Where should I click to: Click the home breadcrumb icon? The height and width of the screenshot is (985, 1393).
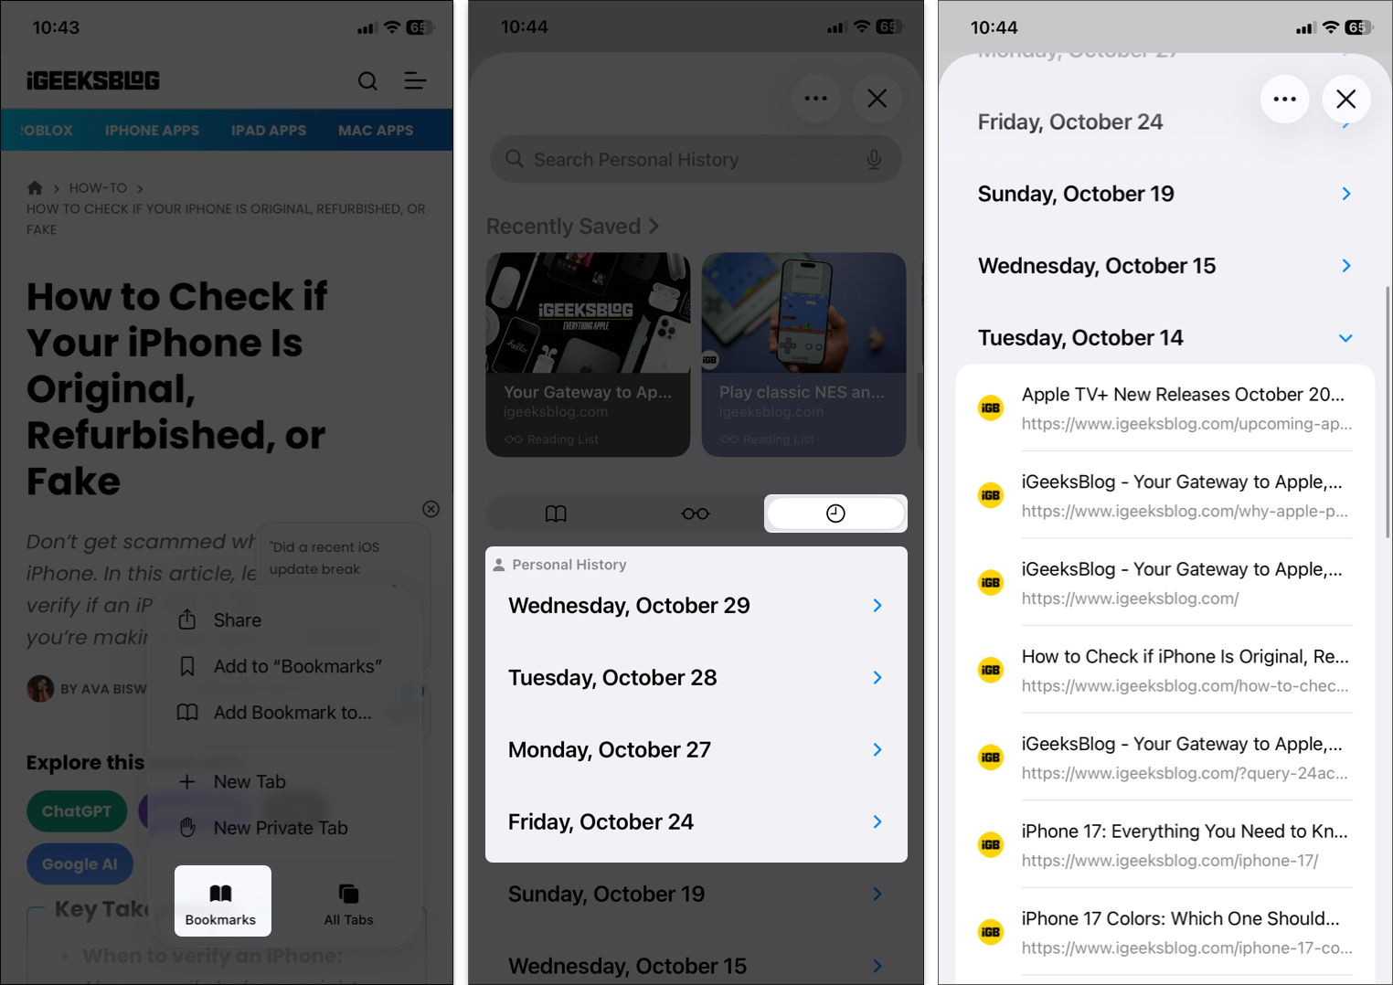pyautogui.click(x=35, y=187)
